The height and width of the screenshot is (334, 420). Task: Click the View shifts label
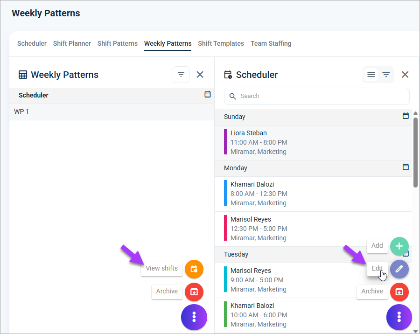(x=161, y=268)
